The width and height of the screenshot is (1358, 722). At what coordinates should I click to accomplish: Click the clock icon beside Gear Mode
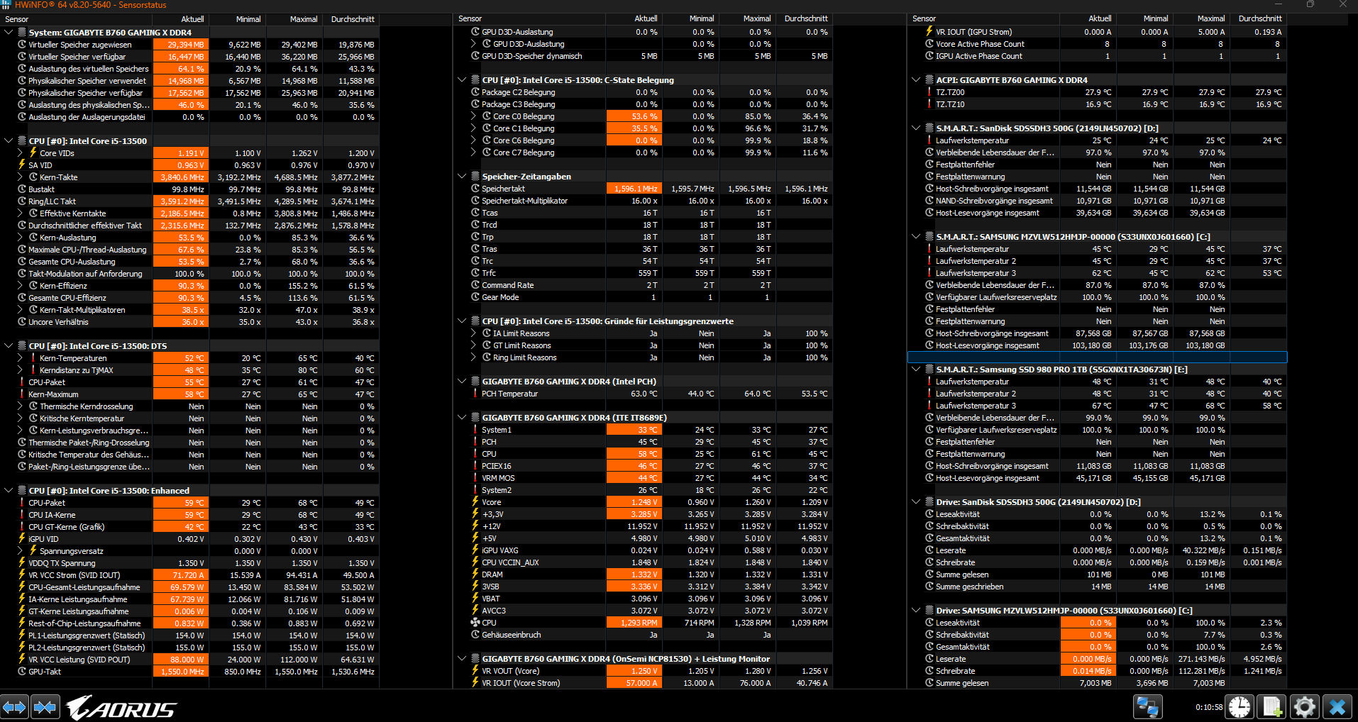[475, 297]
